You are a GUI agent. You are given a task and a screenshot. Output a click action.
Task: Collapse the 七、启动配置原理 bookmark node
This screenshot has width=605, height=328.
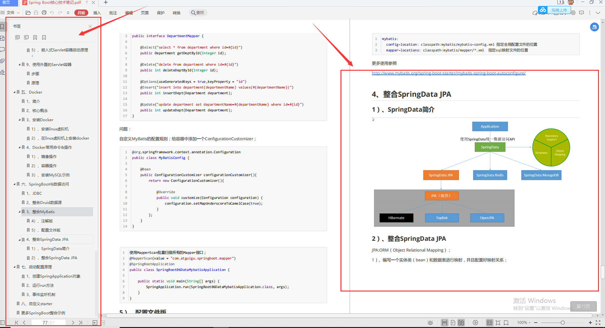point(15,267)
